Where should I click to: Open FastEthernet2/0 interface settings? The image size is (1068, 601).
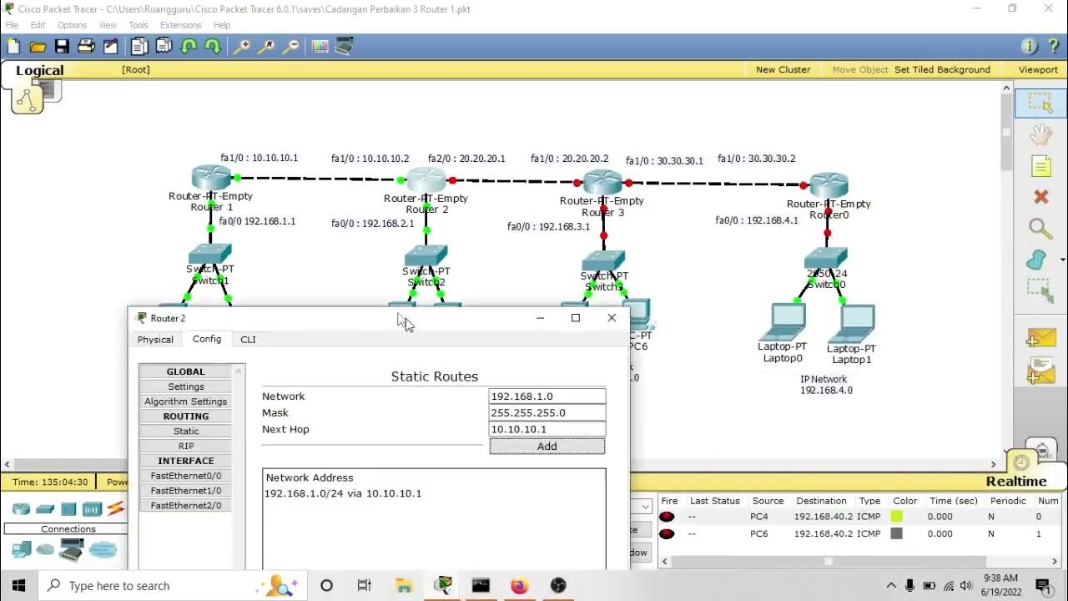pyautogui.click(x=186, y=506)
